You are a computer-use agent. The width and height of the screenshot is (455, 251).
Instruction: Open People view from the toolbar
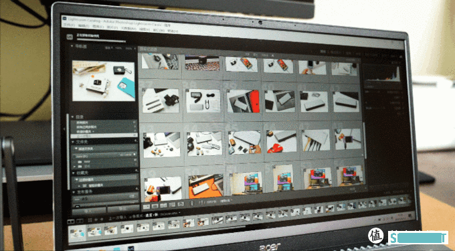tap(181, 204)
